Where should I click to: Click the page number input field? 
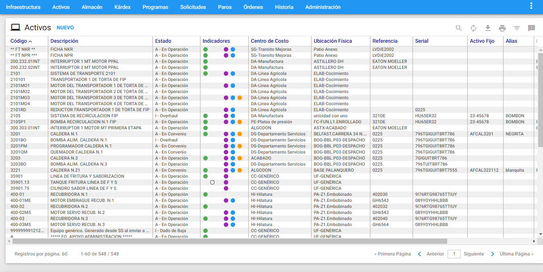tap(454, 254)
